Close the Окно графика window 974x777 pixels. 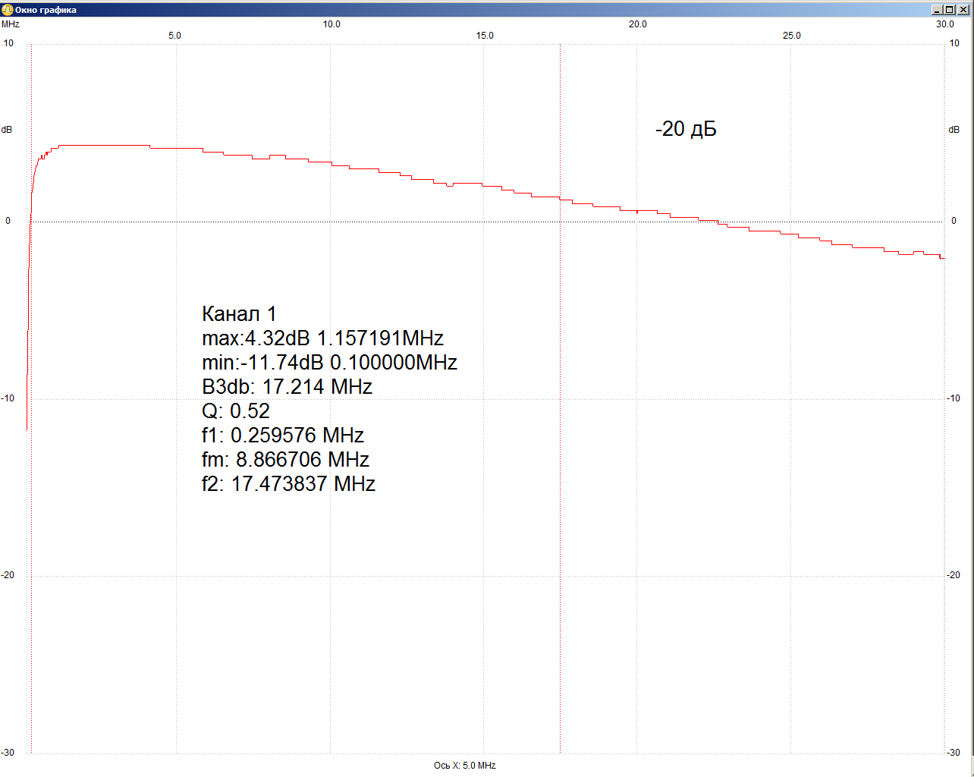(x=963, y=10)
